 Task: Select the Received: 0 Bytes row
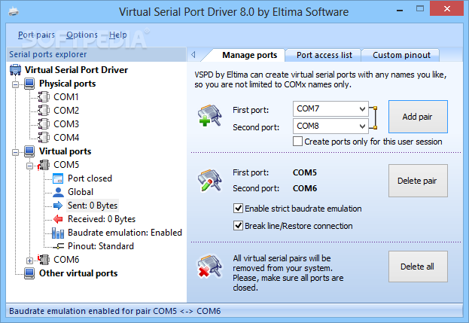coord(102,219)
